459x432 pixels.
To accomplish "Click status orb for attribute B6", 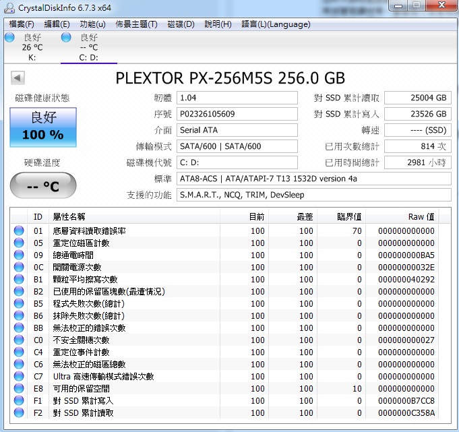I will click(x=19, y=315).
